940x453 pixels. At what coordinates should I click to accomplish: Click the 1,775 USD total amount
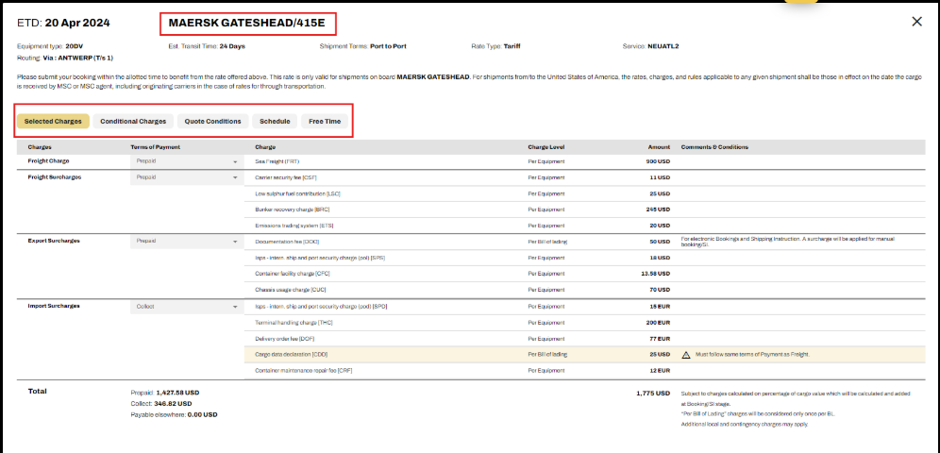point(653,394)
